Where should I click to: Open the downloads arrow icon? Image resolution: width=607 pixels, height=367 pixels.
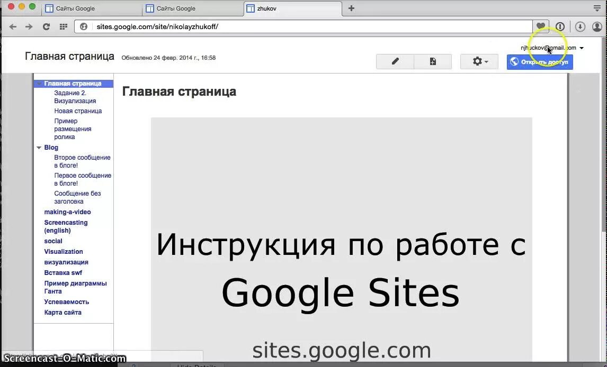(x=580, y=26)
